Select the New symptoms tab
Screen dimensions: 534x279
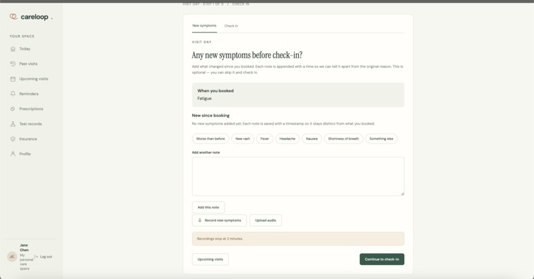click(204, 26)
